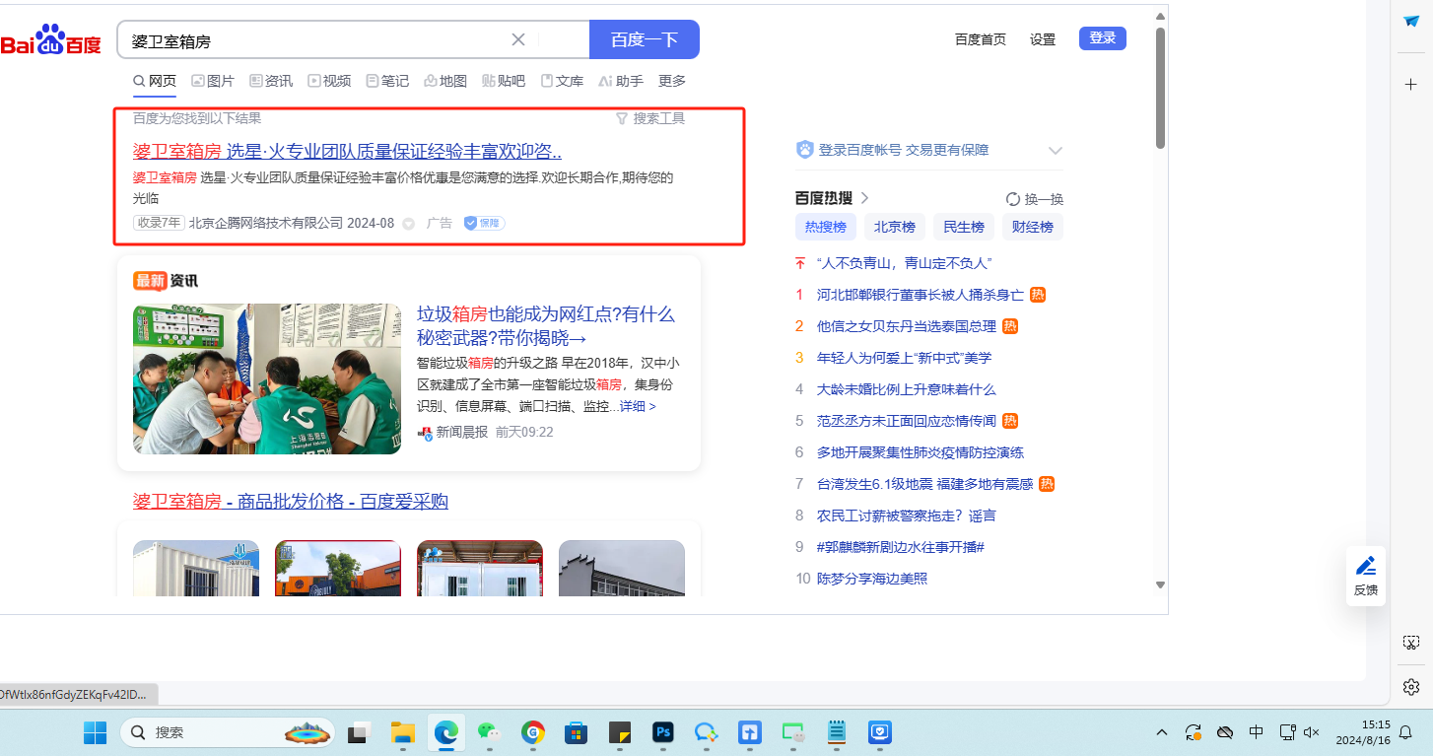Viewport: 1433px width, 756px height.
Task: Select the 网页 tab
Action: coord(155,81)
